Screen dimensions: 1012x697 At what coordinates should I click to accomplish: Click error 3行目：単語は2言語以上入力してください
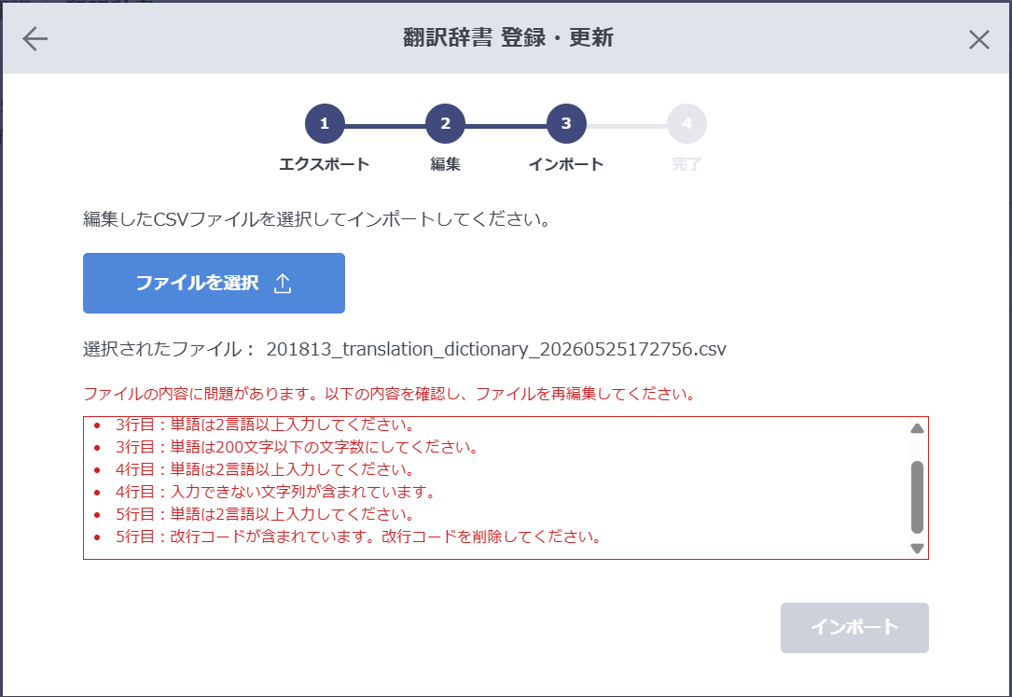pyautogui.click(x=265, y=425)
